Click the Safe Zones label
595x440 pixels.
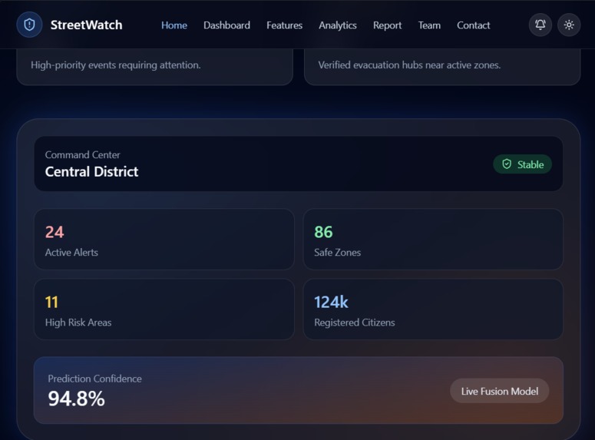click(x=337, y=253)
